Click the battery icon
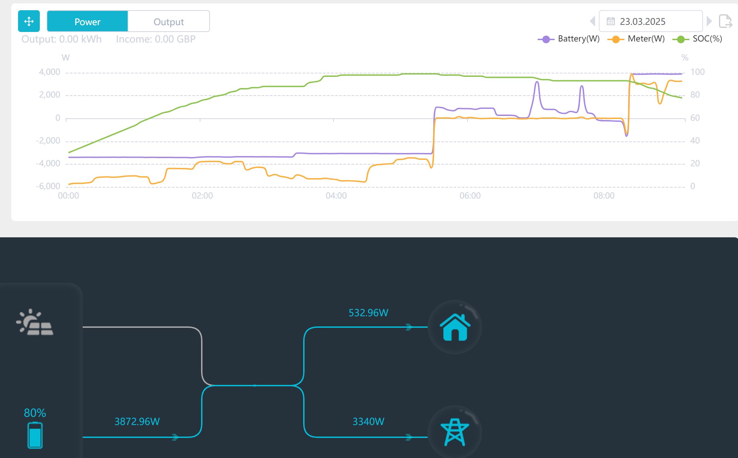738x458 pixels. click(35, 435)
